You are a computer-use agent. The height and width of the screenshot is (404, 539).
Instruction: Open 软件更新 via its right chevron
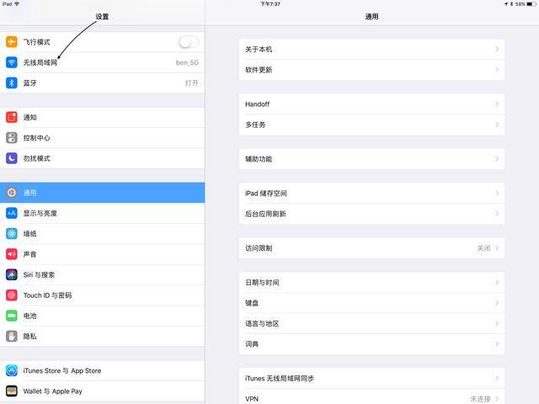[497, 70]
